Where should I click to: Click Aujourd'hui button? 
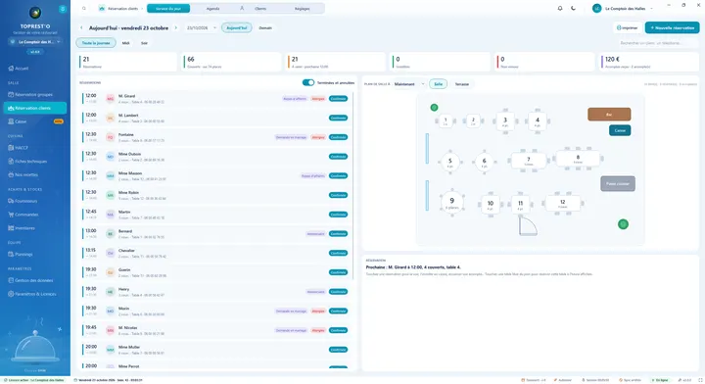tap(237, 27)
